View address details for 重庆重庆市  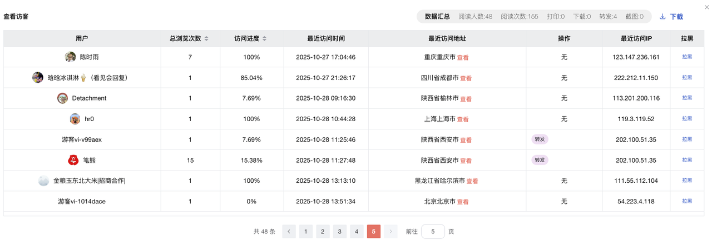tap(463, 58)
